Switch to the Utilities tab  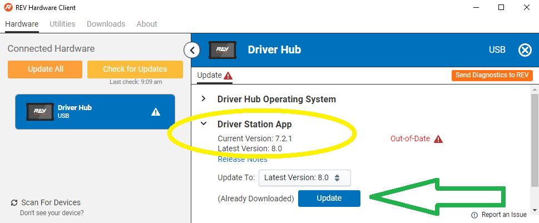pos(62,24)
